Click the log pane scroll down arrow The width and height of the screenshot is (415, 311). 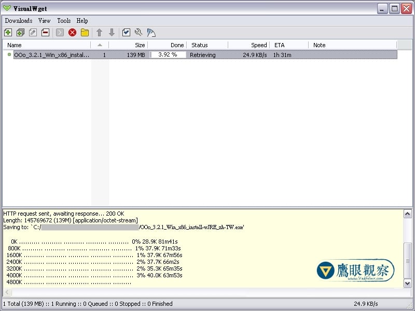408,284
